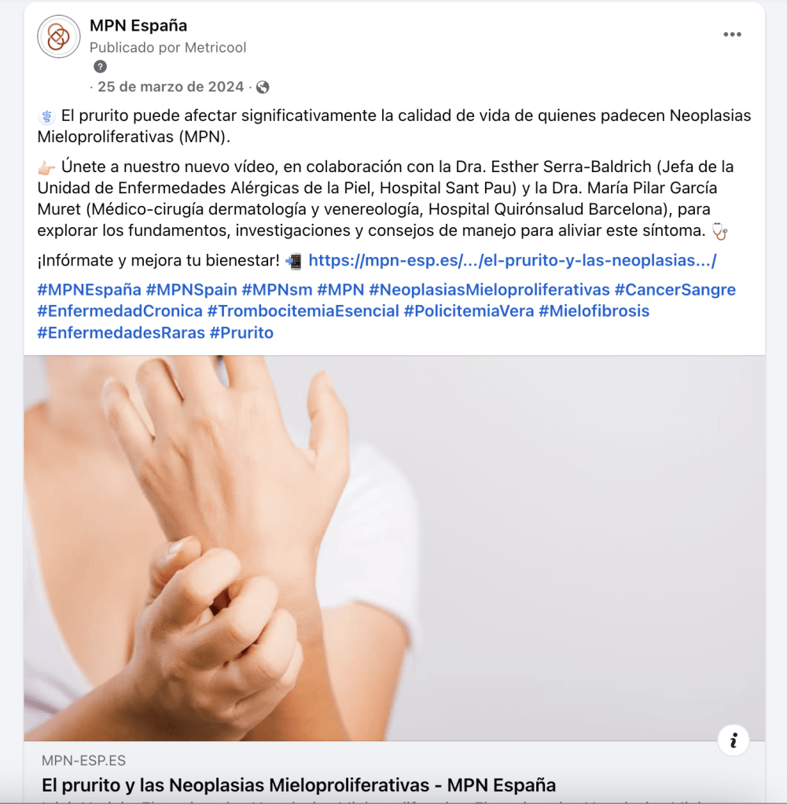Open the #Prurito hashtag

241,332
